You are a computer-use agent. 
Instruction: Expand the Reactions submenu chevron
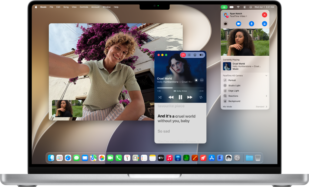[266, 96]
